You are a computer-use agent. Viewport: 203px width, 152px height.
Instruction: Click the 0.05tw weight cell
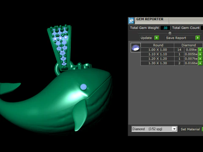(x=191, y=50)
